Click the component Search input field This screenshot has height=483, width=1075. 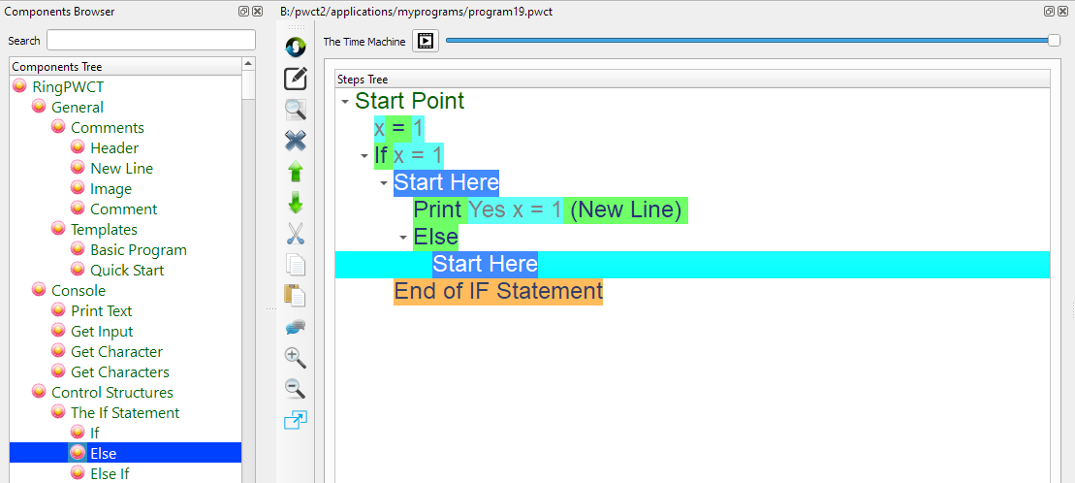(x=150, y=41)
